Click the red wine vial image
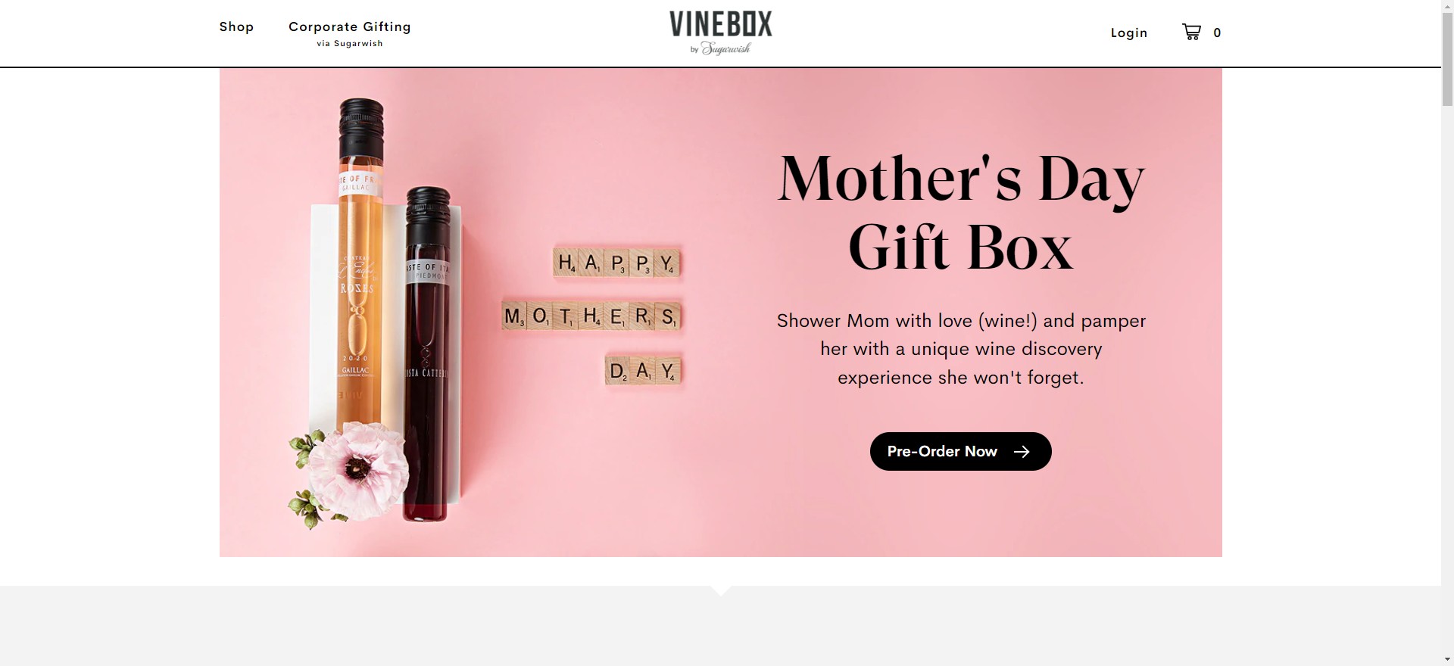This screenshot has width=1454, height=666. [427, 354]
